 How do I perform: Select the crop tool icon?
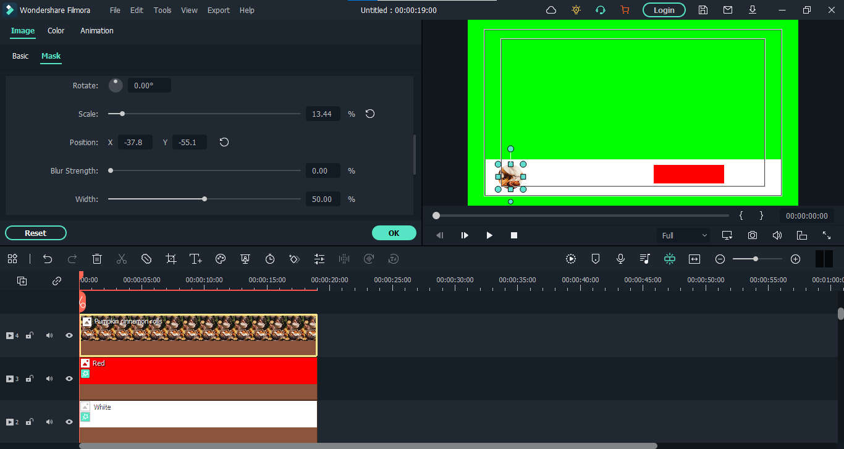171,259
